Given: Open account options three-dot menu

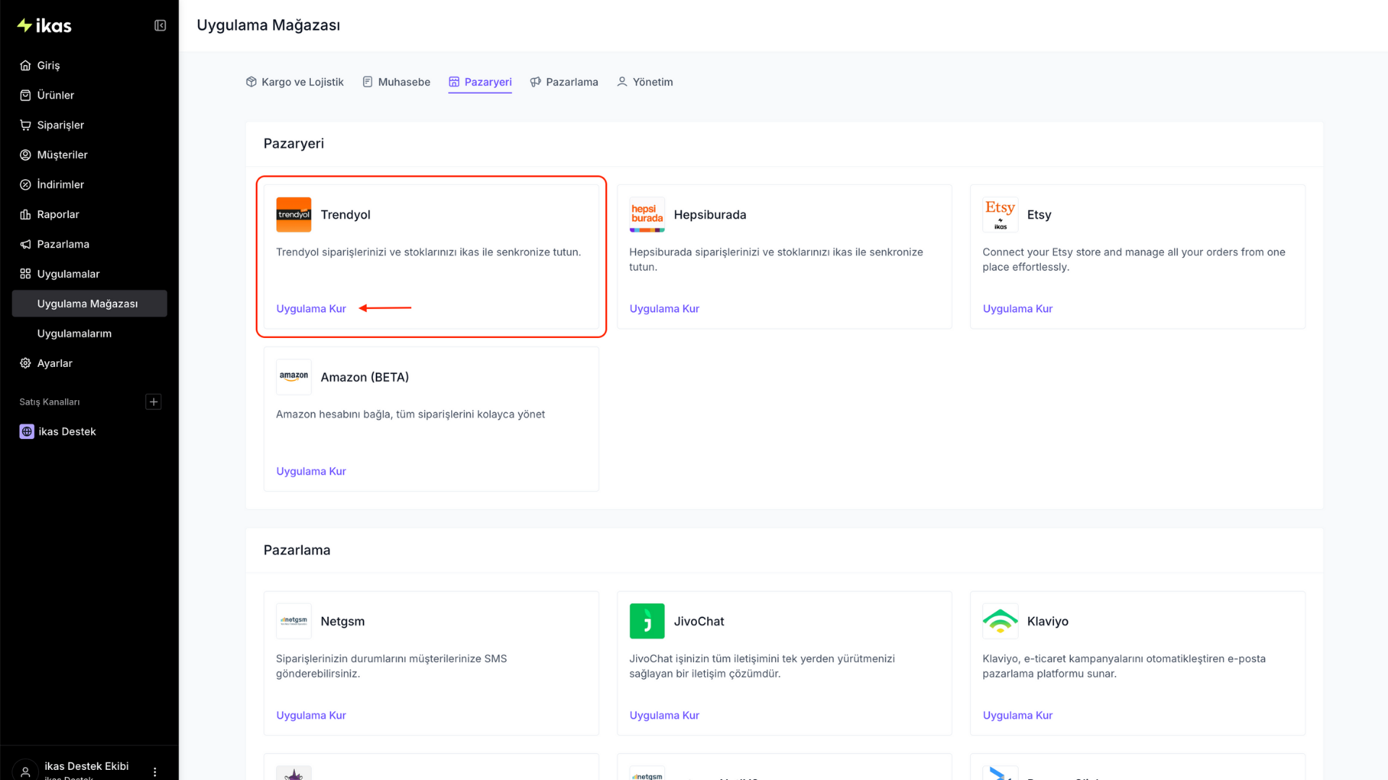Looking at the screenshot, I should (155, 771).
